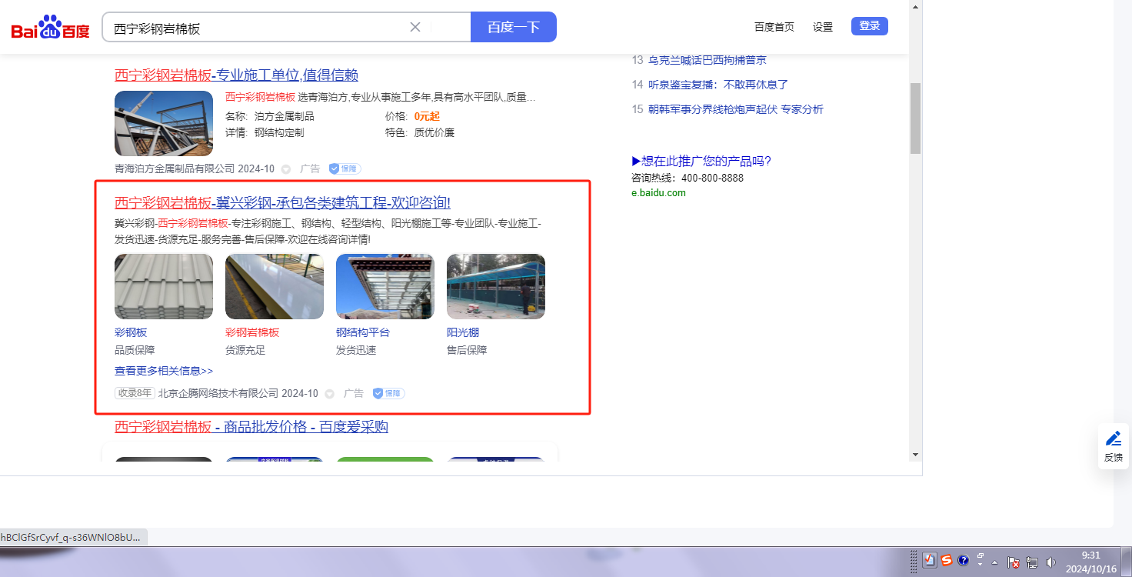Click the Baidu logo
Screen dimensions: 1132x577
tap(51, 28)
